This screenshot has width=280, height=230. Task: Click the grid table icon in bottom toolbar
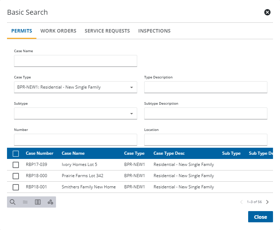pos(38,202)
